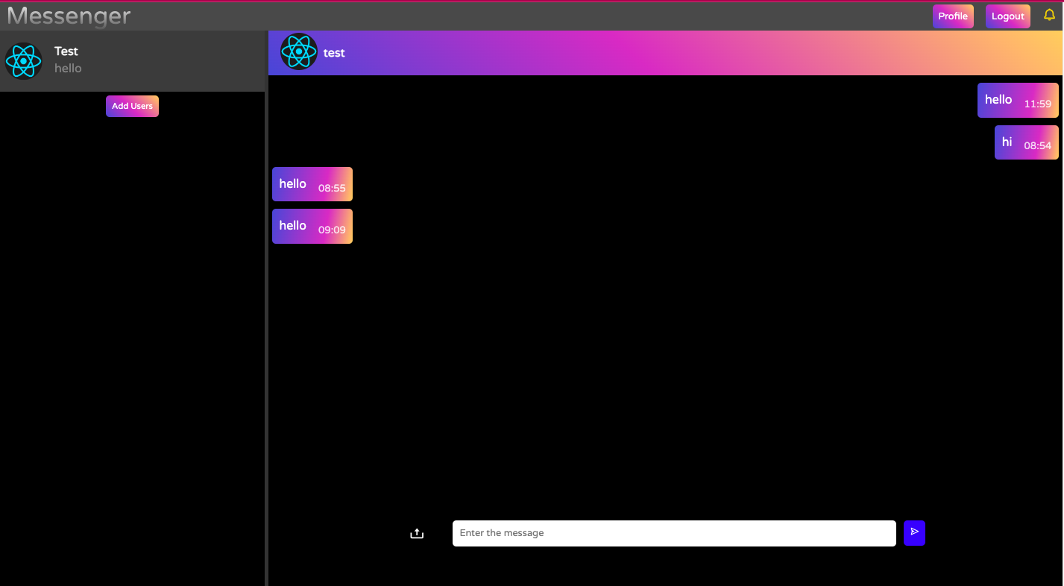Click the Logout button
Viewport: 1064px width, 586px height.
pos(1007,16)
